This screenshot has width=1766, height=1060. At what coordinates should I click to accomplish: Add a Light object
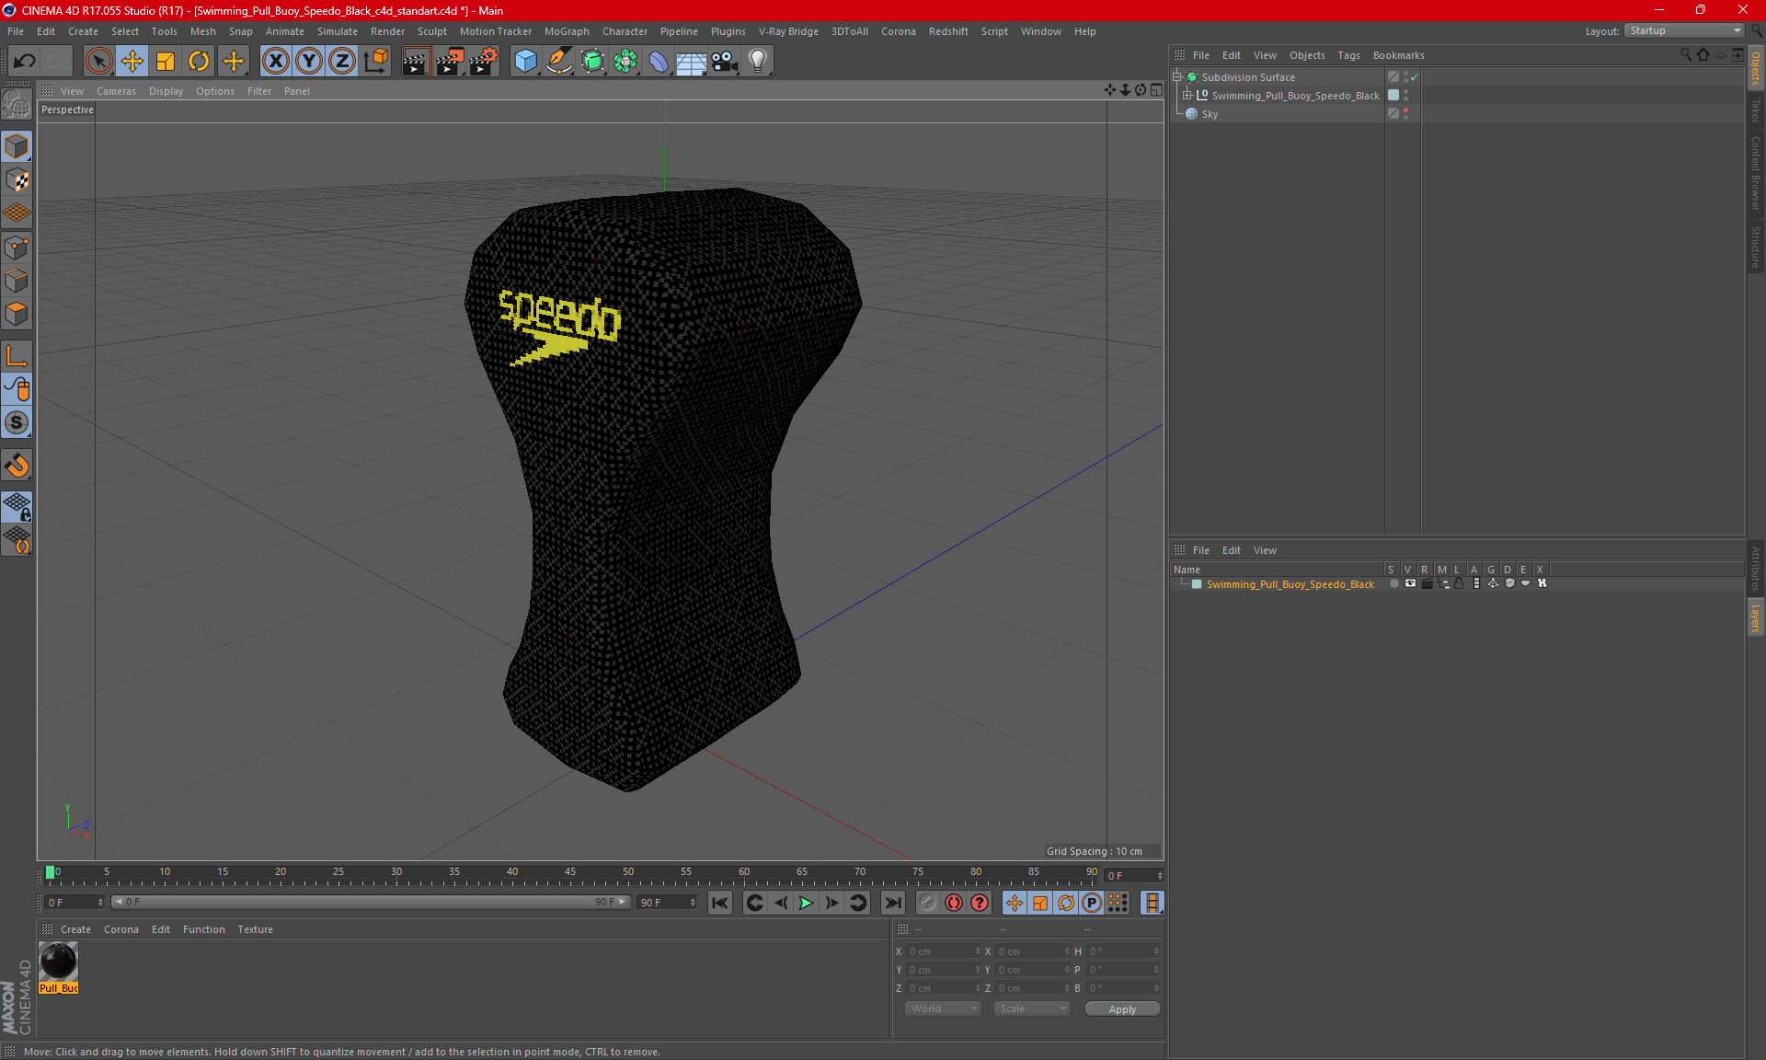pos(758,62)
